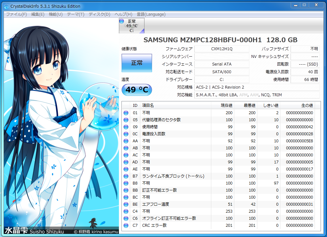Select the CRC エラー数 row name

tap(154, 225)
